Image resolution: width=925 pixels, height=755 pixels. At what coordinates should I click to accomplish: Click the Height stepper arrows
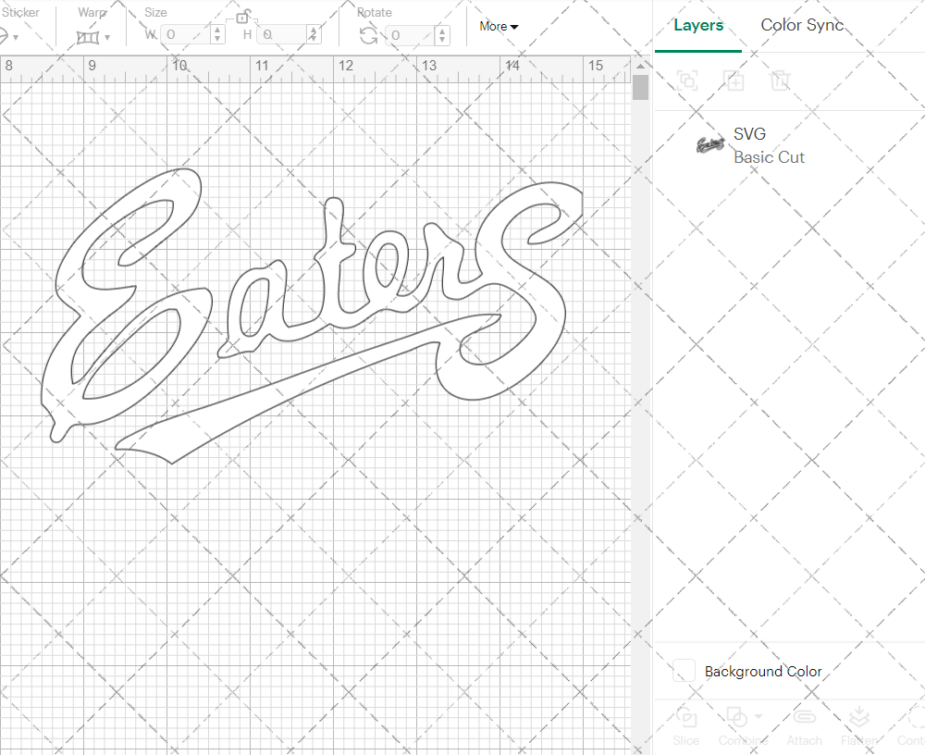314,35
